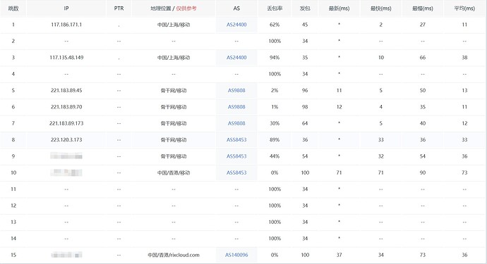Click 骨干网/移动 location in hop 5 row
Image resolution: width=487 pixels, height=264 pixels.
(174, 91)
